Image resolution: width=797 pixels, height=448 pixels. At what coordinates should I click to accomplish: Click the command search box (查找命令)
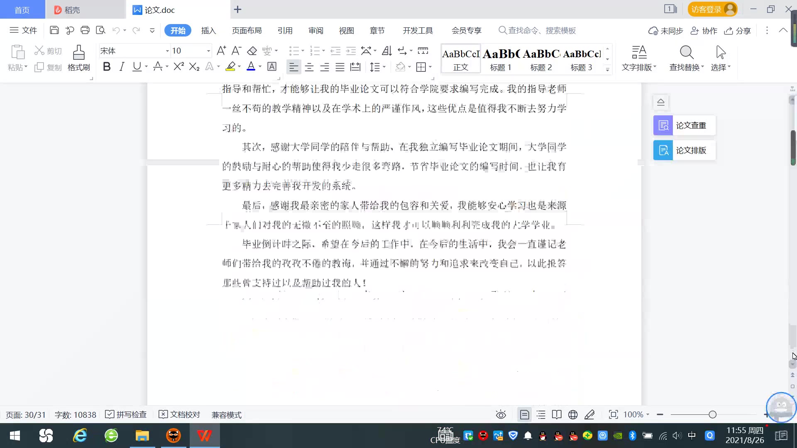click(x=542, y=30)
